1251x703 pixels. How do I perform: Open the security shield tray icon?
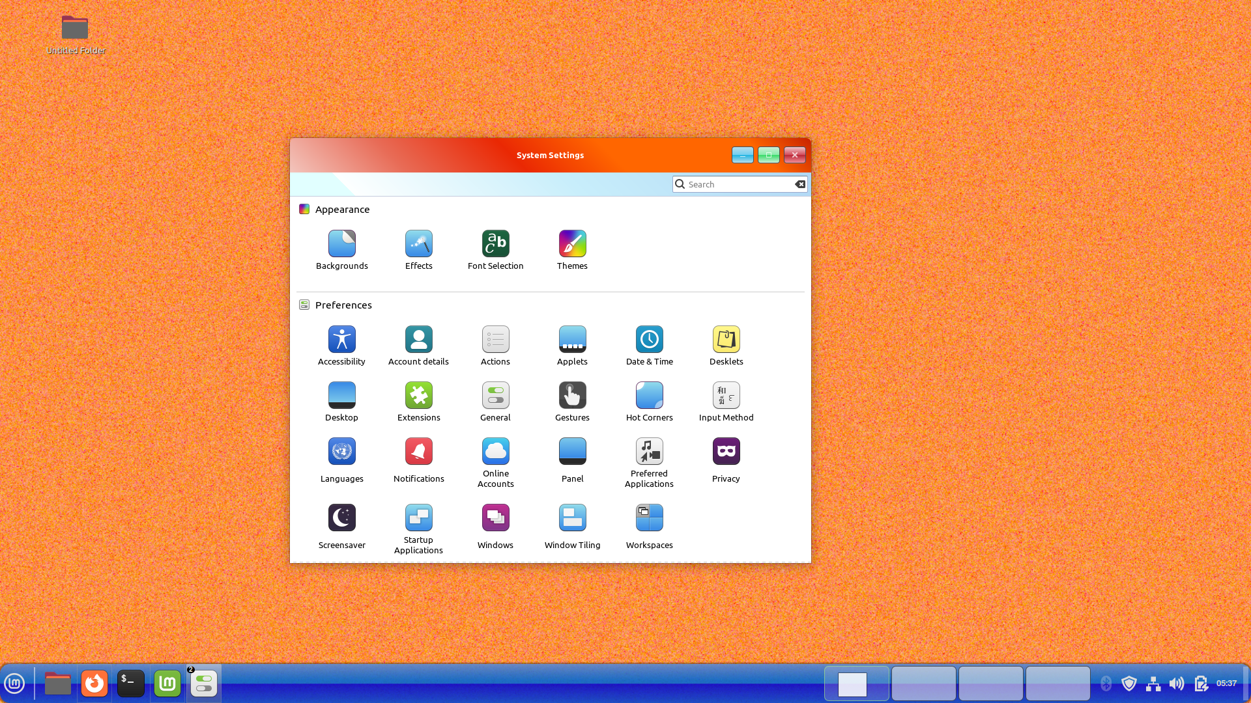point(1129,683)
